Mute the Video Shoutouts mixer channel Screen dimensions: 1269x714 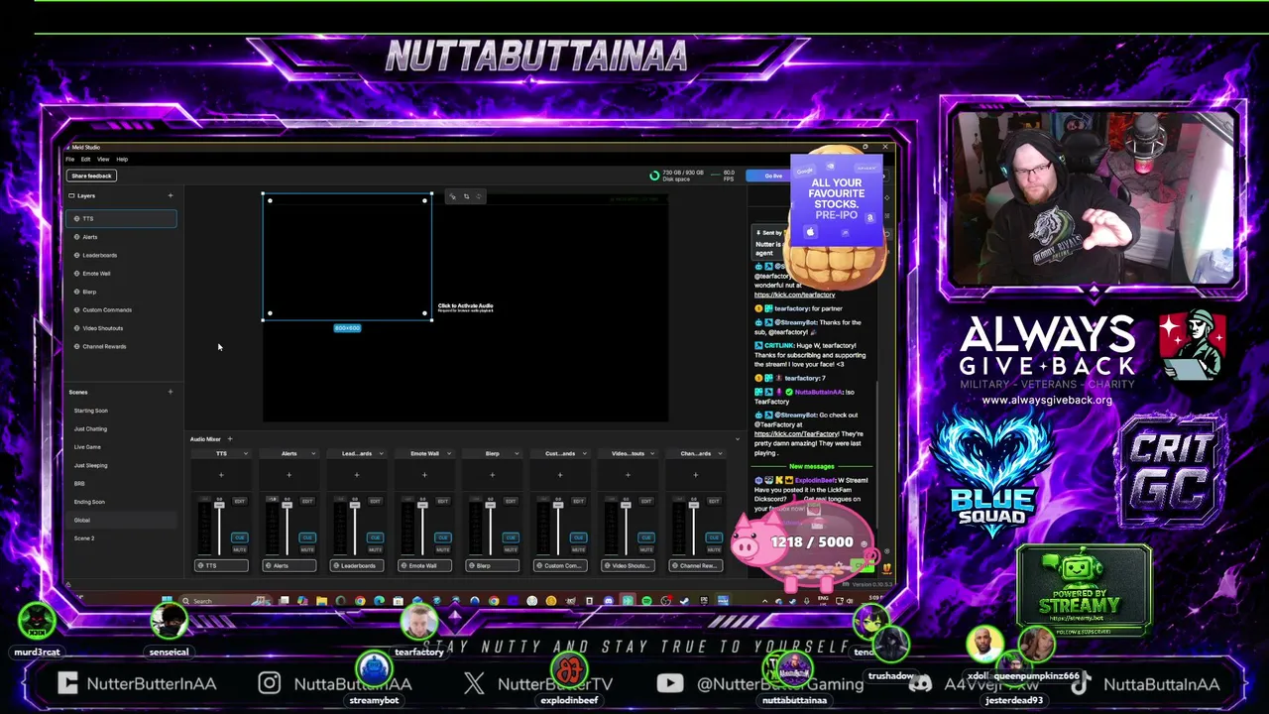click(645, 549)
